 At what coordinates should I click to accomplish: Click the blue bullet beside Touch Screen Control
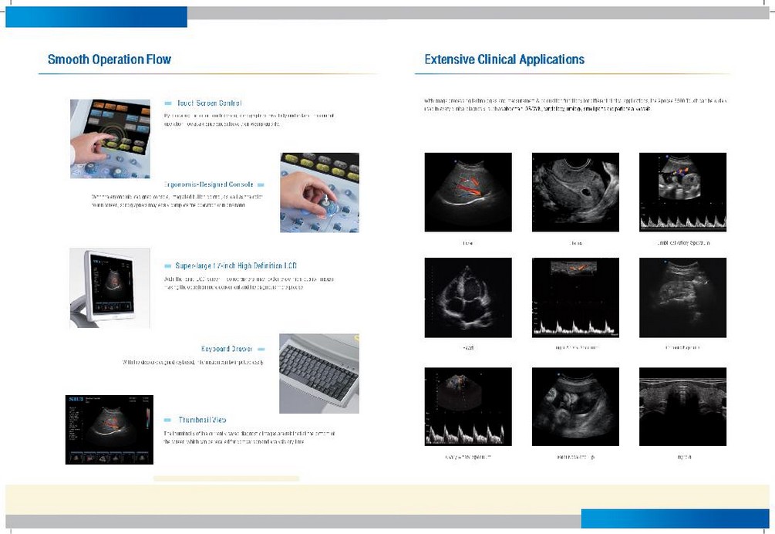tap(168, 103)
